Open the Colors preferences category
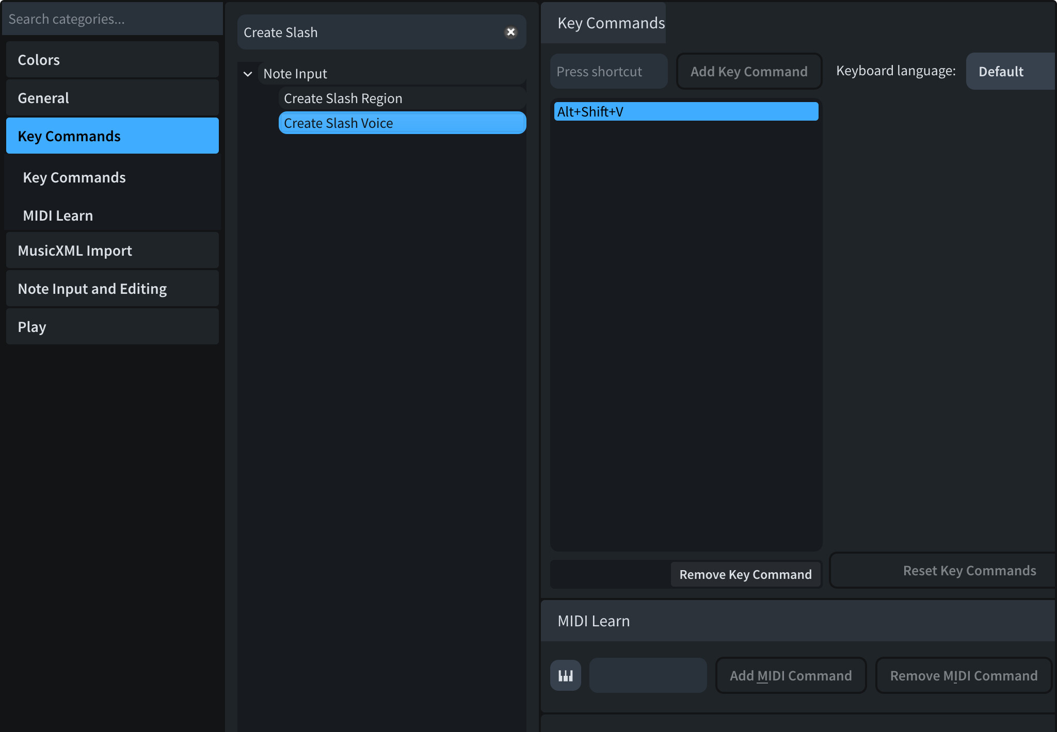 tap(112, 60)
